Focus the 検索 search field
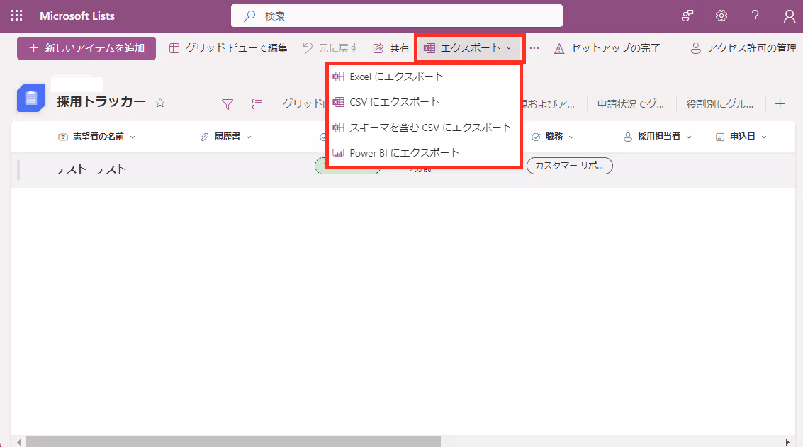The height and width of the screenshot is (447, 803). pos(397,16)
